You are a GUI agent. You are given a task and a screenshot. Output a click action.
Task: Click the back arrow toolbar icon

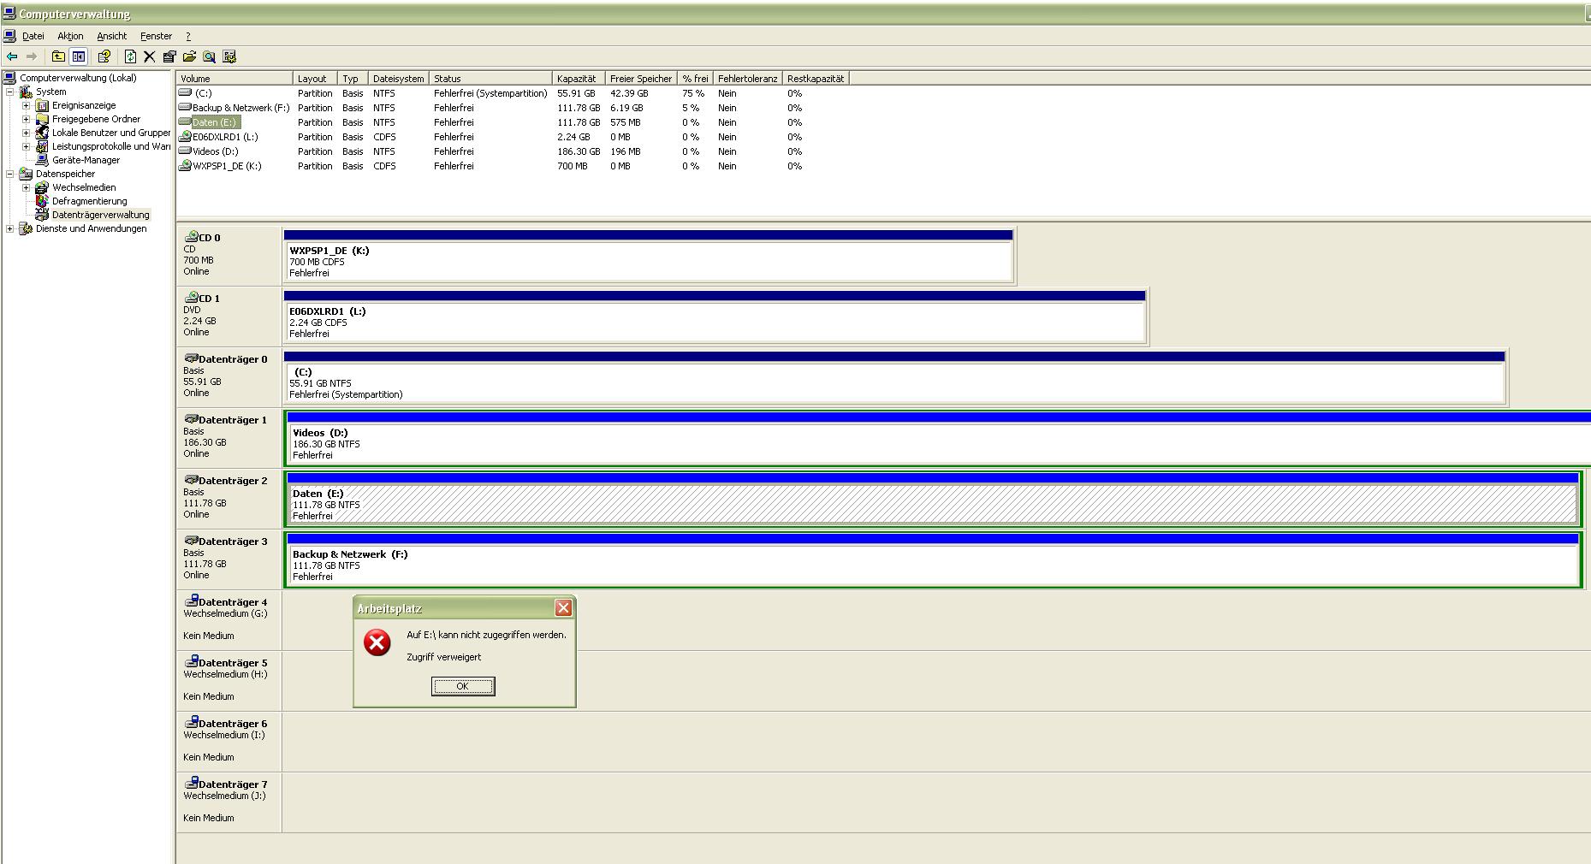(12, 56)
